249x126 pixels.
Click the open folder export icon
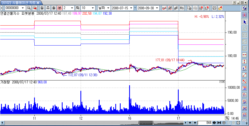point(220,8)
